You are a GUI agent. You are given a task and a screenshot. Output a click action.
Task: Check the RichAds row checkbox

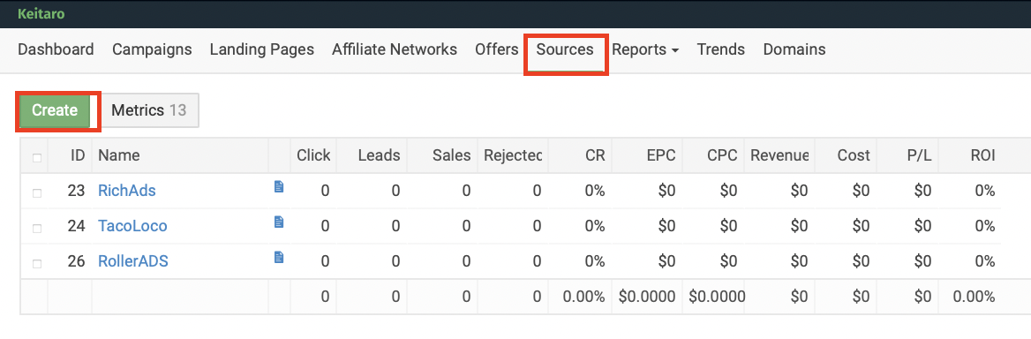tap(37, 192)
